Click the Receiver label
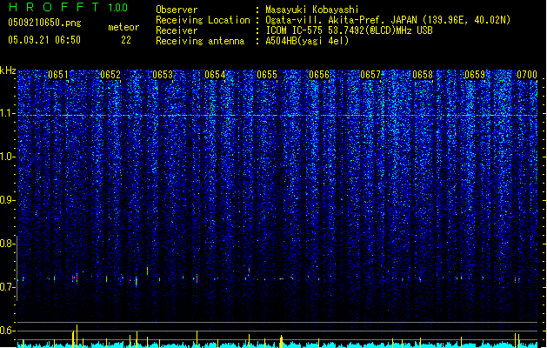The height and width of the screenshot is (348, 547). coord(177,30)
